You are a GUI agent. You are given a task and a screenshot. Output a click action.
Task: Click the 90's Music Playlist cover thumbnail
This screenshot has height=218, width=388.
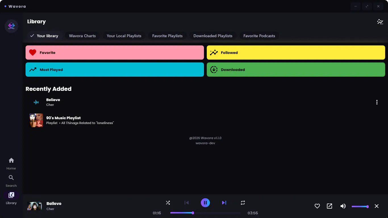pos(36,120)
